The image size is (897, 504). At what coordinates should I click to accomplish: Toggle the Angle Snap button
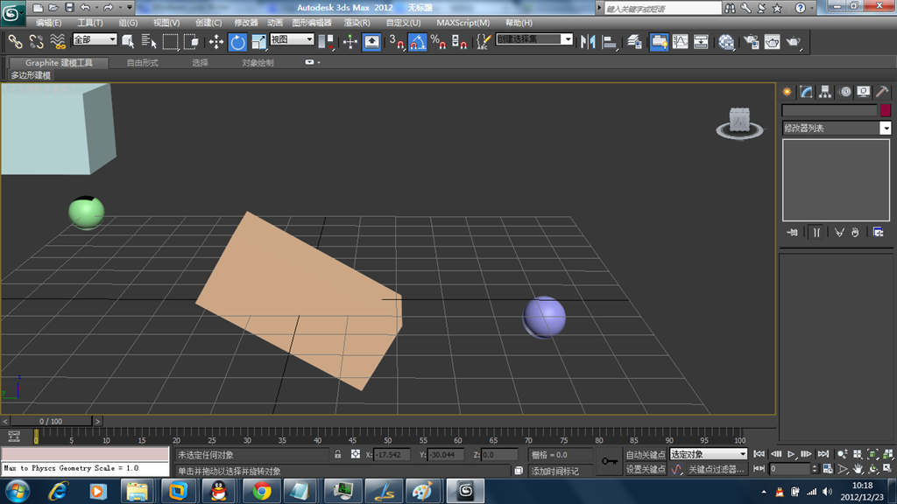[x=417, y=41]
